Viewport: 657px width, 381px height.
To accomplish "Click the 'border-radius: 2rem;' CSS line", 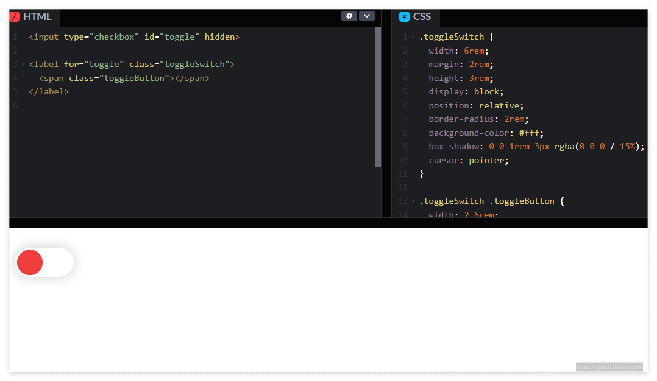I will 478,119.
